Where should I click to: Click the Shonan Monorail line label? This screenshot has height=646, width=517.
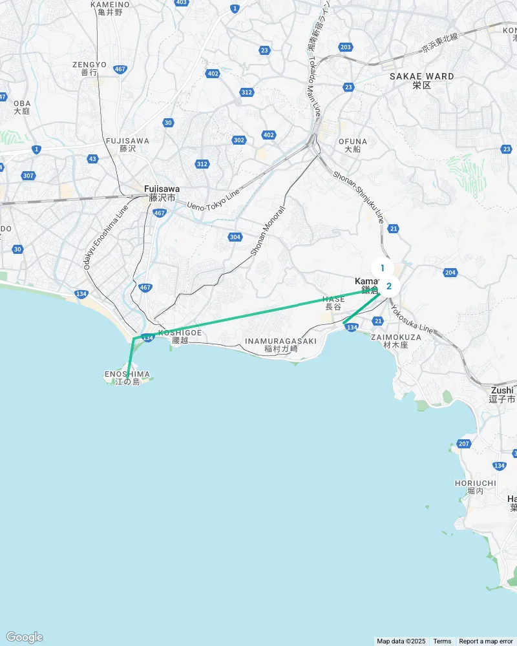[x=268, y=231]
